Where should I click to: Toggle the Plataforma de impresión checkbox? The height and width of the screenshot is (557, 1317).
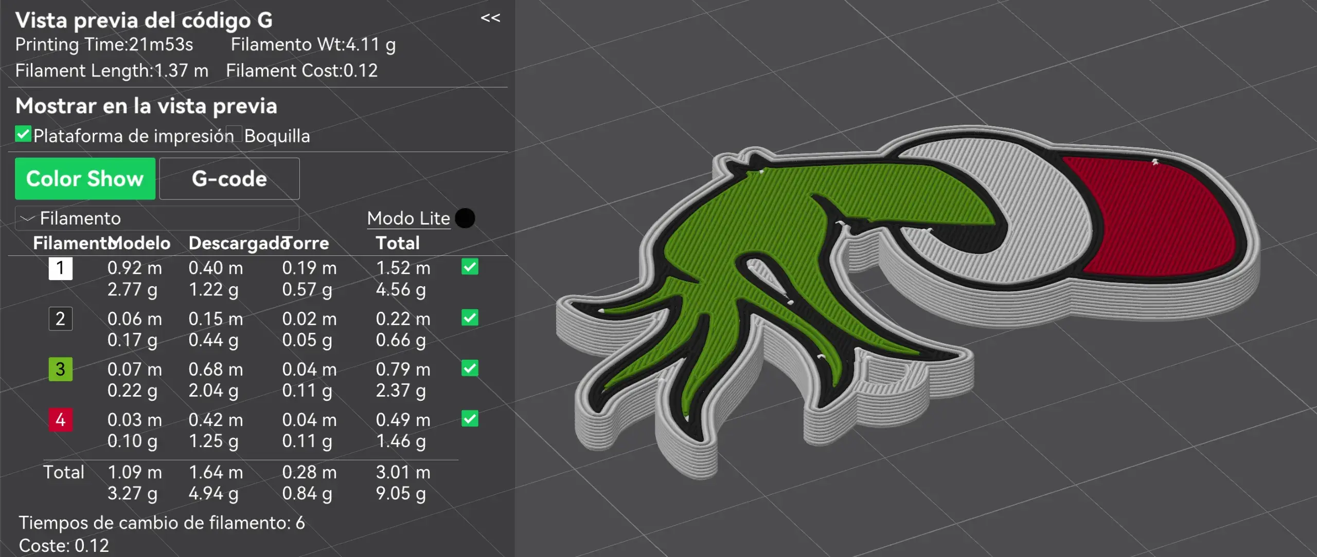pos(23,134)
